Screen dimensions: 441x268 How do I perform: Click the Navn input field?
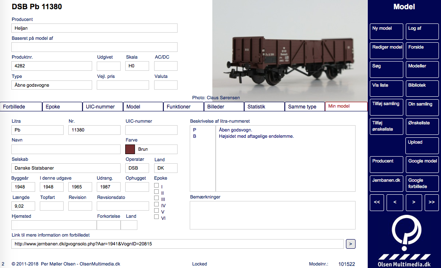point(66,149)
